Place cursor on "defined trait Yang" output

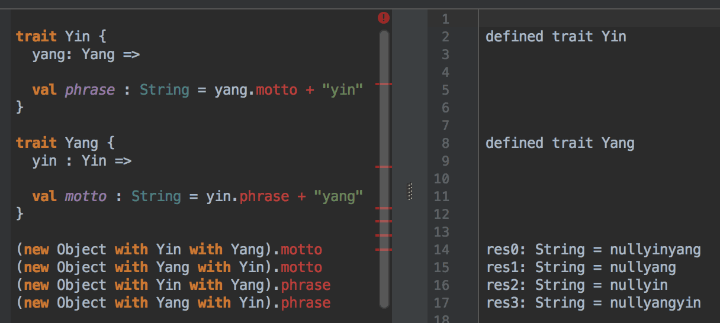560,143
